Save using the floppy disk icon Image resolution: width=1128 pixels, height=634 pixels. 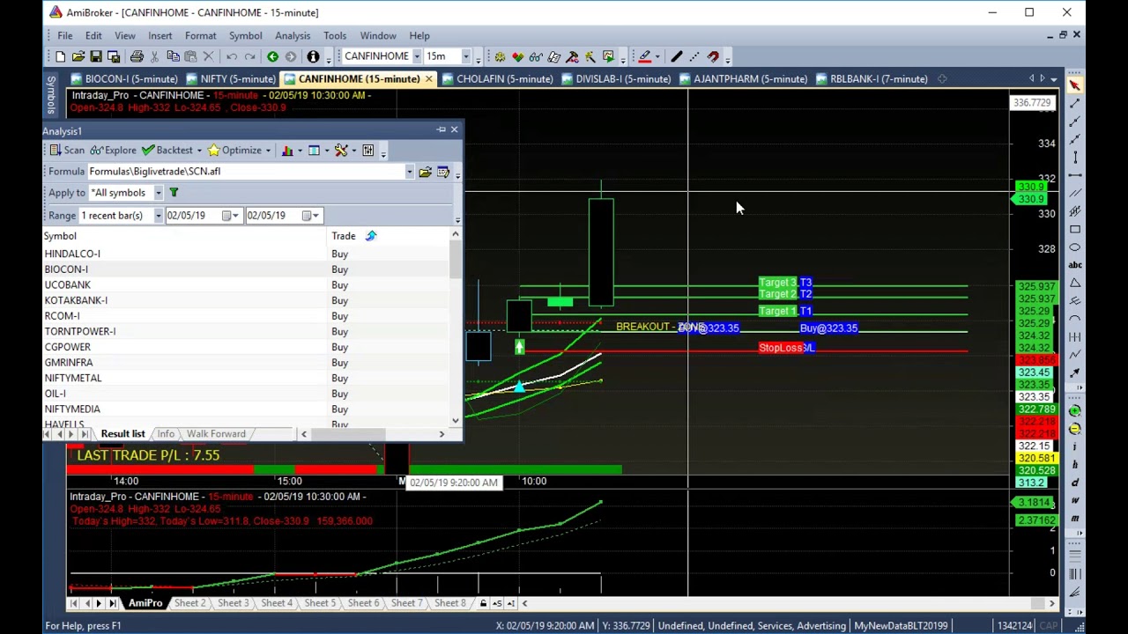coord(96,56)
